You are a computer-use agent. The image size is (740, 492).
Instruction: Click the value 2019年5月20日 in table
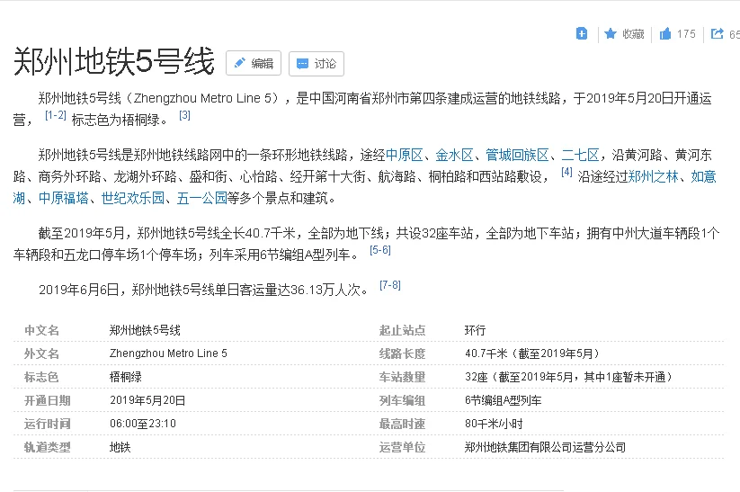pyautogui.click(x=147, y=400)
